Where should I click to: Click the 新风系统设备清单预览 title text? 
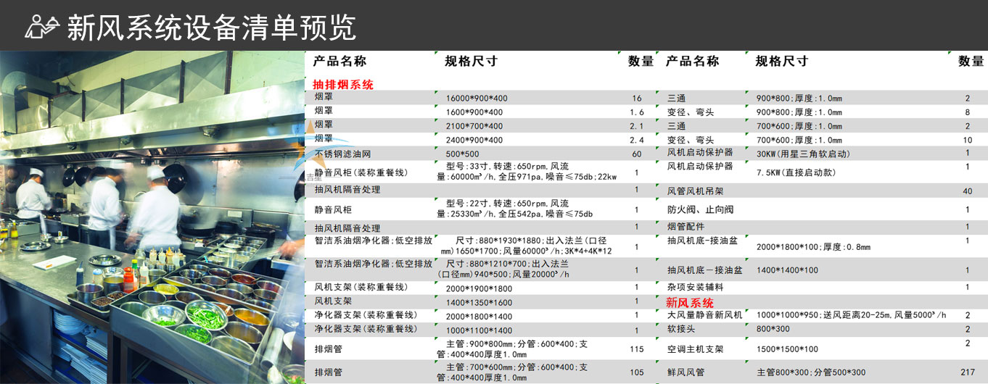pyautogui.click(x=211, y=28)
